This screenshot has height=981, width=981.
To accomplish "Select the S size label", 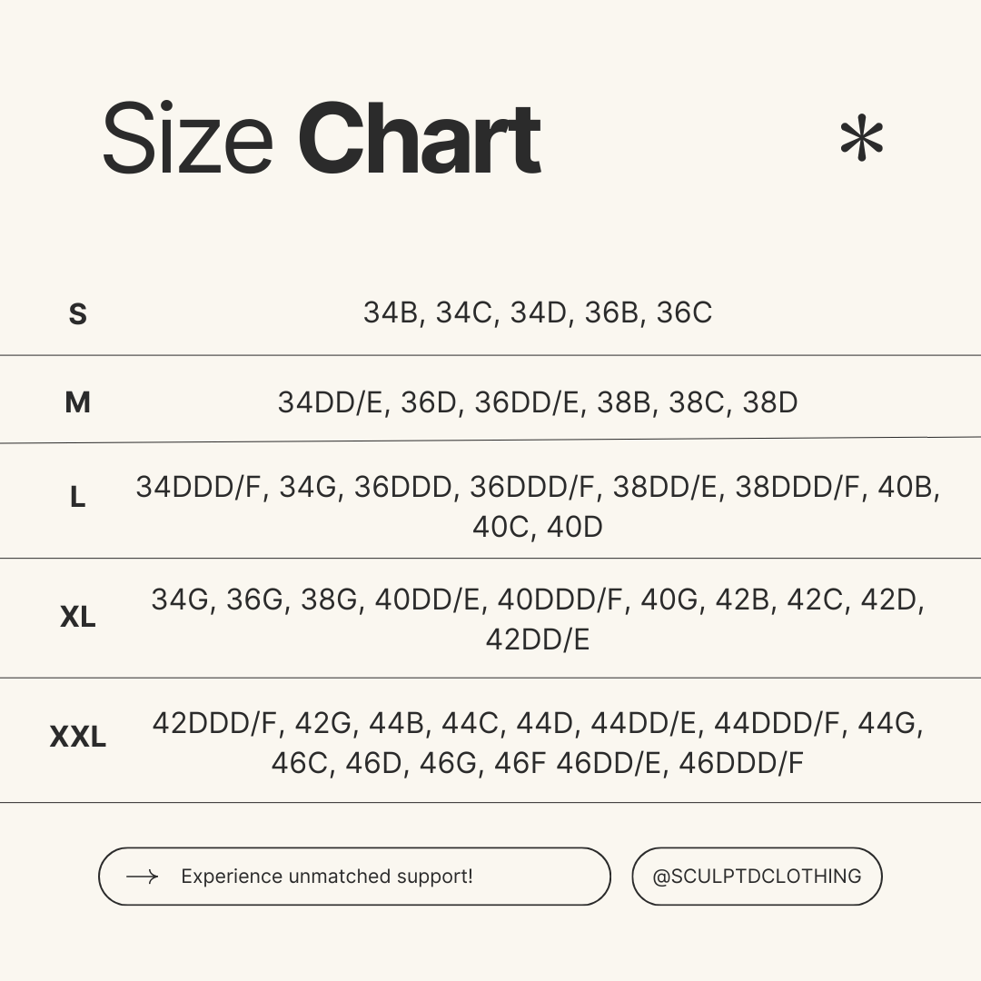I will tap(78, 314).
